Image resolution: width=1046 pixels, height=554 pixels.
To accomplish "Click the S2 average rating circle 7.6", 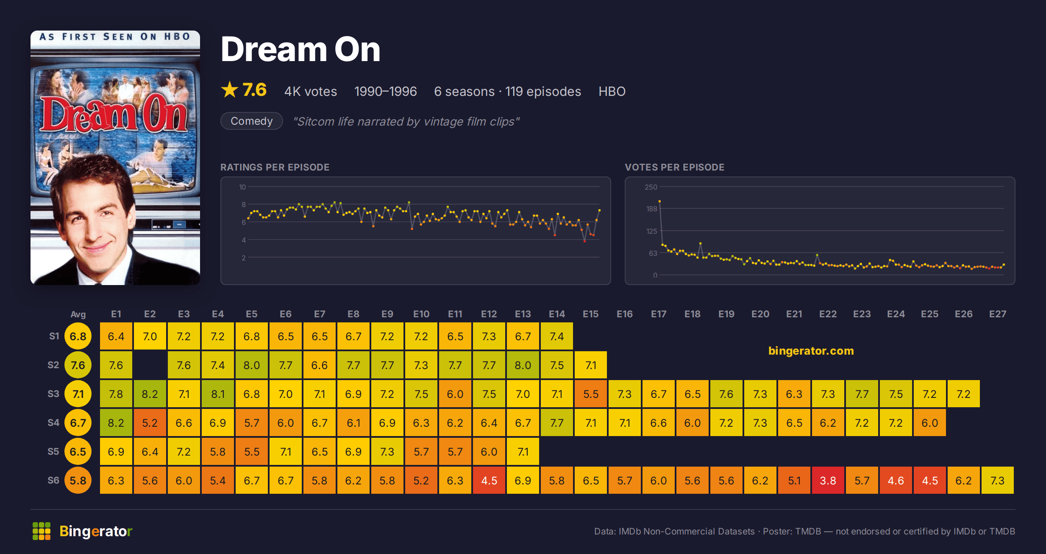I will [78, 365].
